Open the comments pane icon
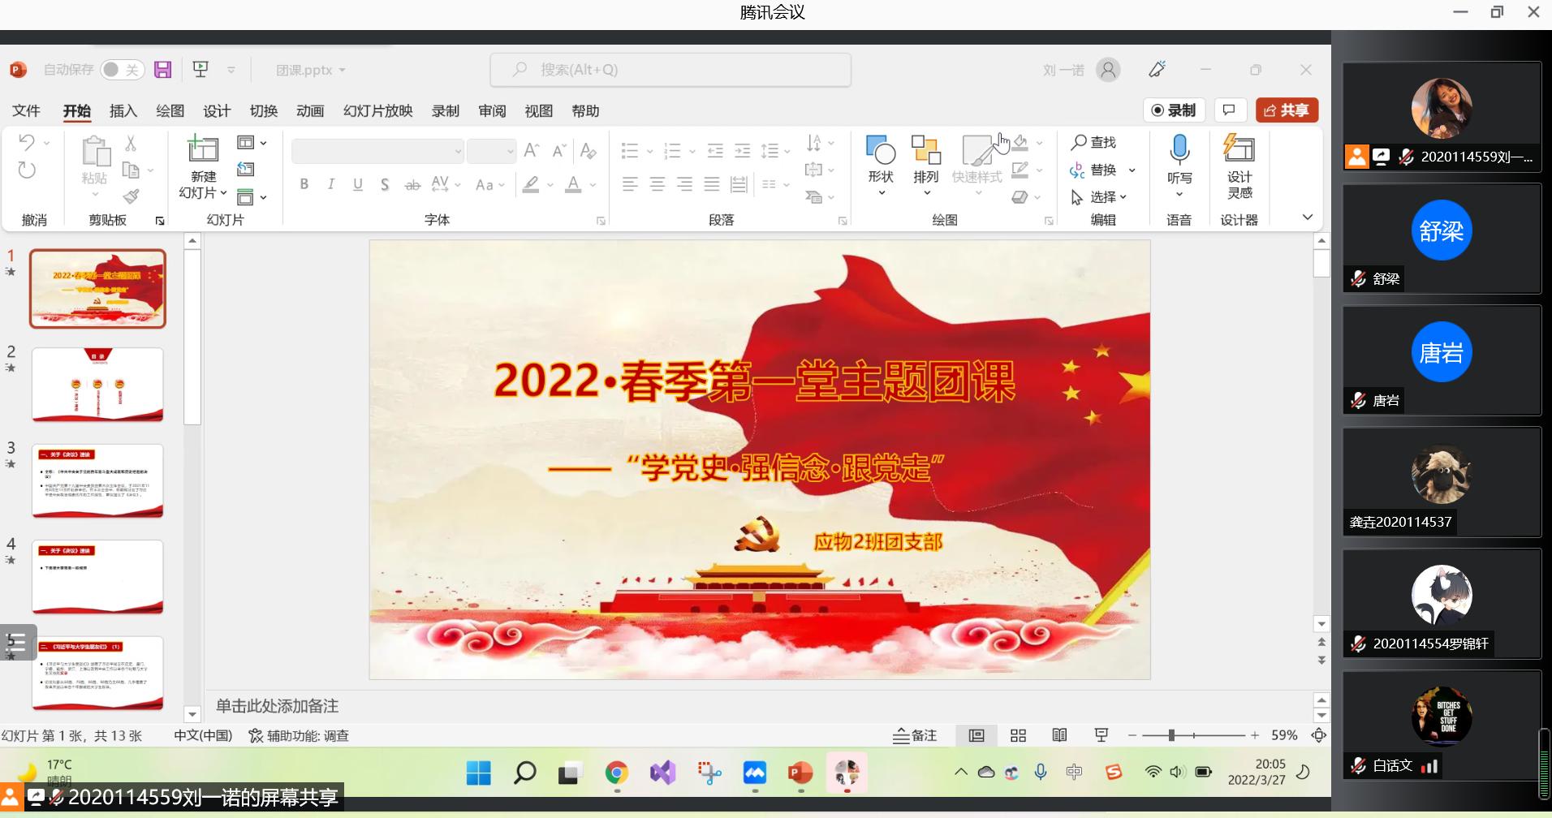1552x818 pixels. (x=1229, y=110)
